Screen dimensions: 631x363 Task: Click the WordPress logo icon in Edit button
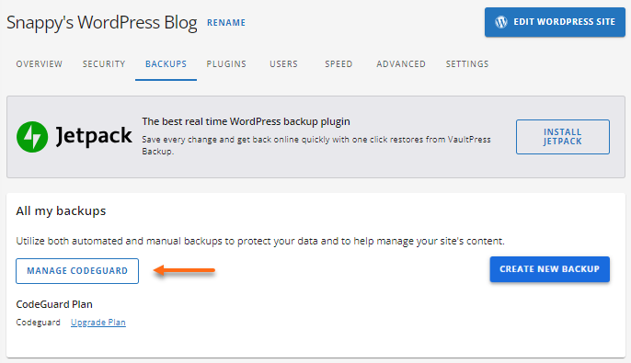click(x=501, y=22)
